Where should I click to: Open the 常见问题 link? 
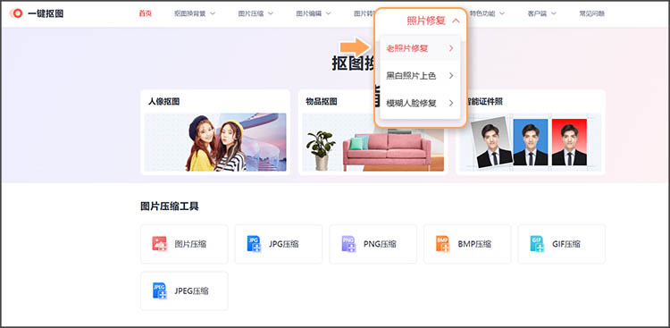591,13
